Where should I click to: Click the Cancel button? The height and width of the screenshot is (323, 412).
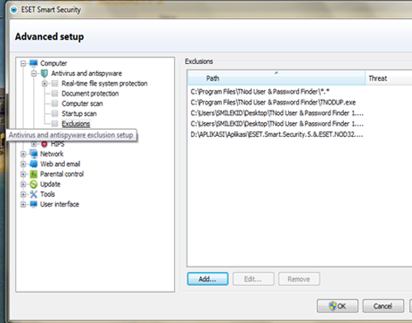(383, 306)
